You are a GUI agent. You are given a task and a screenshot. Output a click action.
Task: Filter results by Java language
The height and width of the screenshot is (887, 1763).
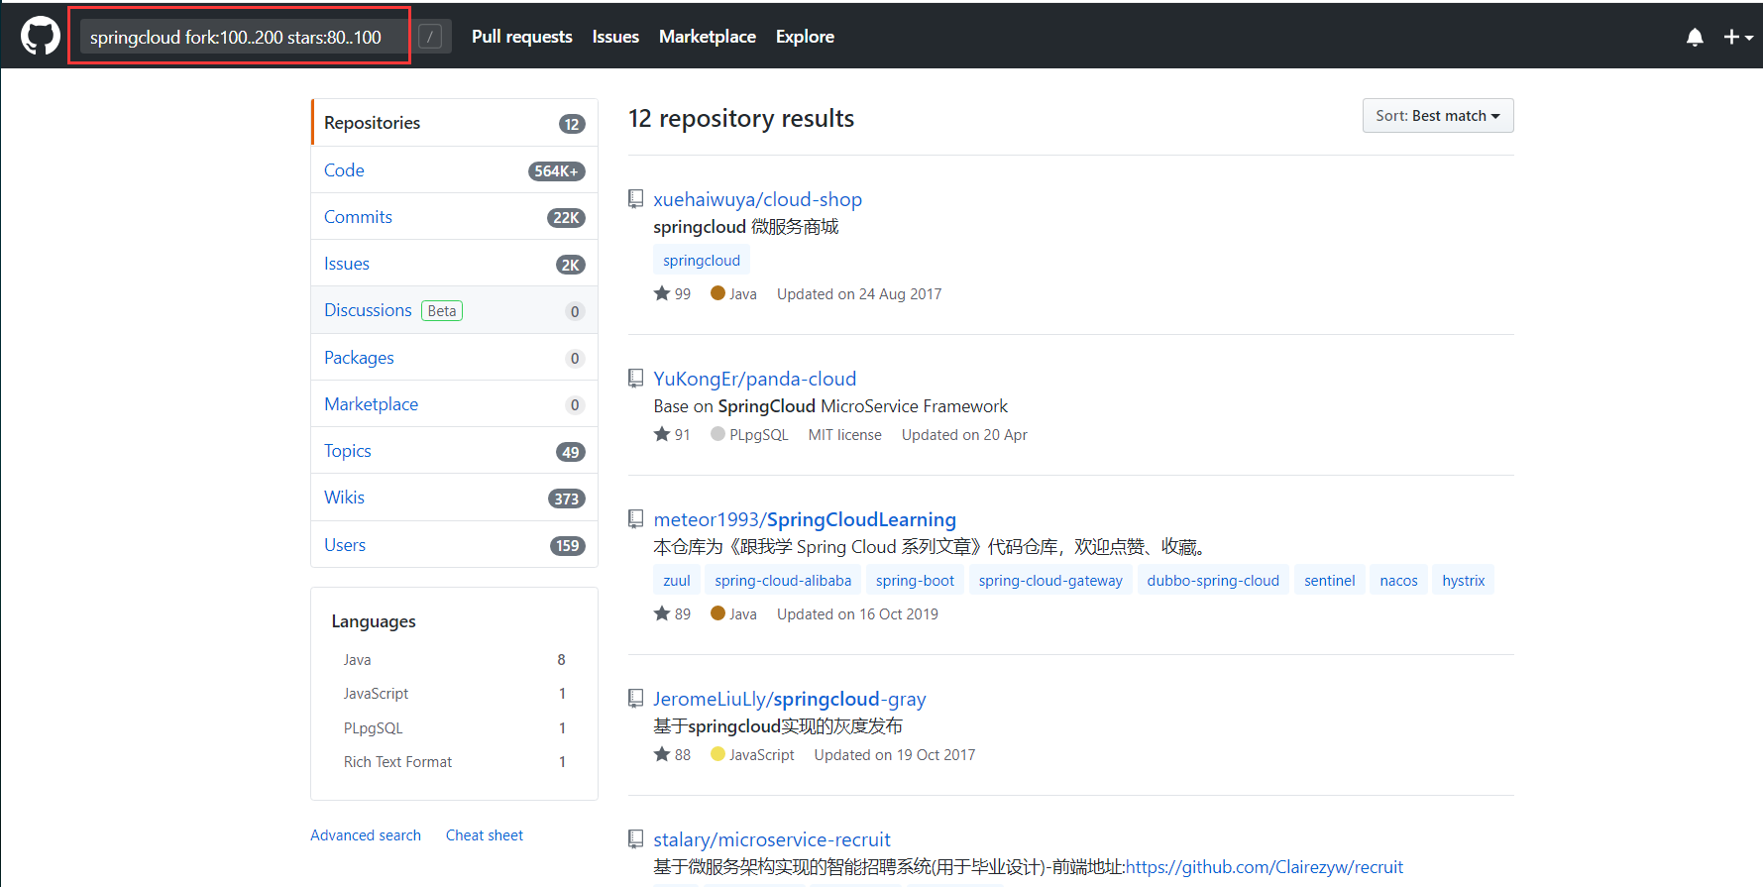click(357, 660)
